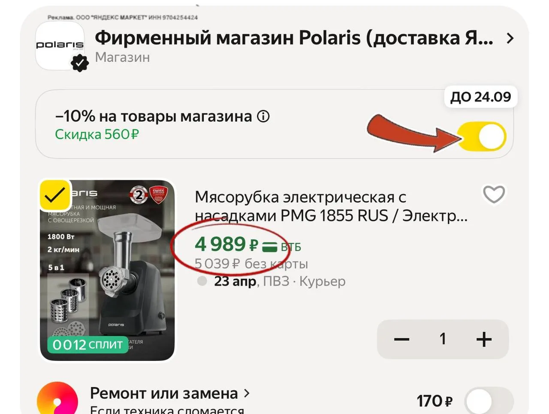Viewport: 549px width, 414px height.
Task: Open info icon next to −10% discount
Action: click(263, 116)
